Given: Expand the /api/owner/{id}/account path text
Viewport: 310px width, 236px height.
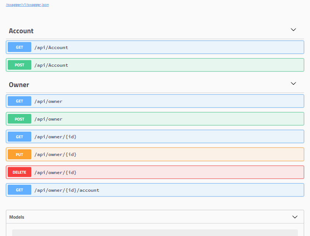Looking at the screenshot, I should tap(67, 190).
